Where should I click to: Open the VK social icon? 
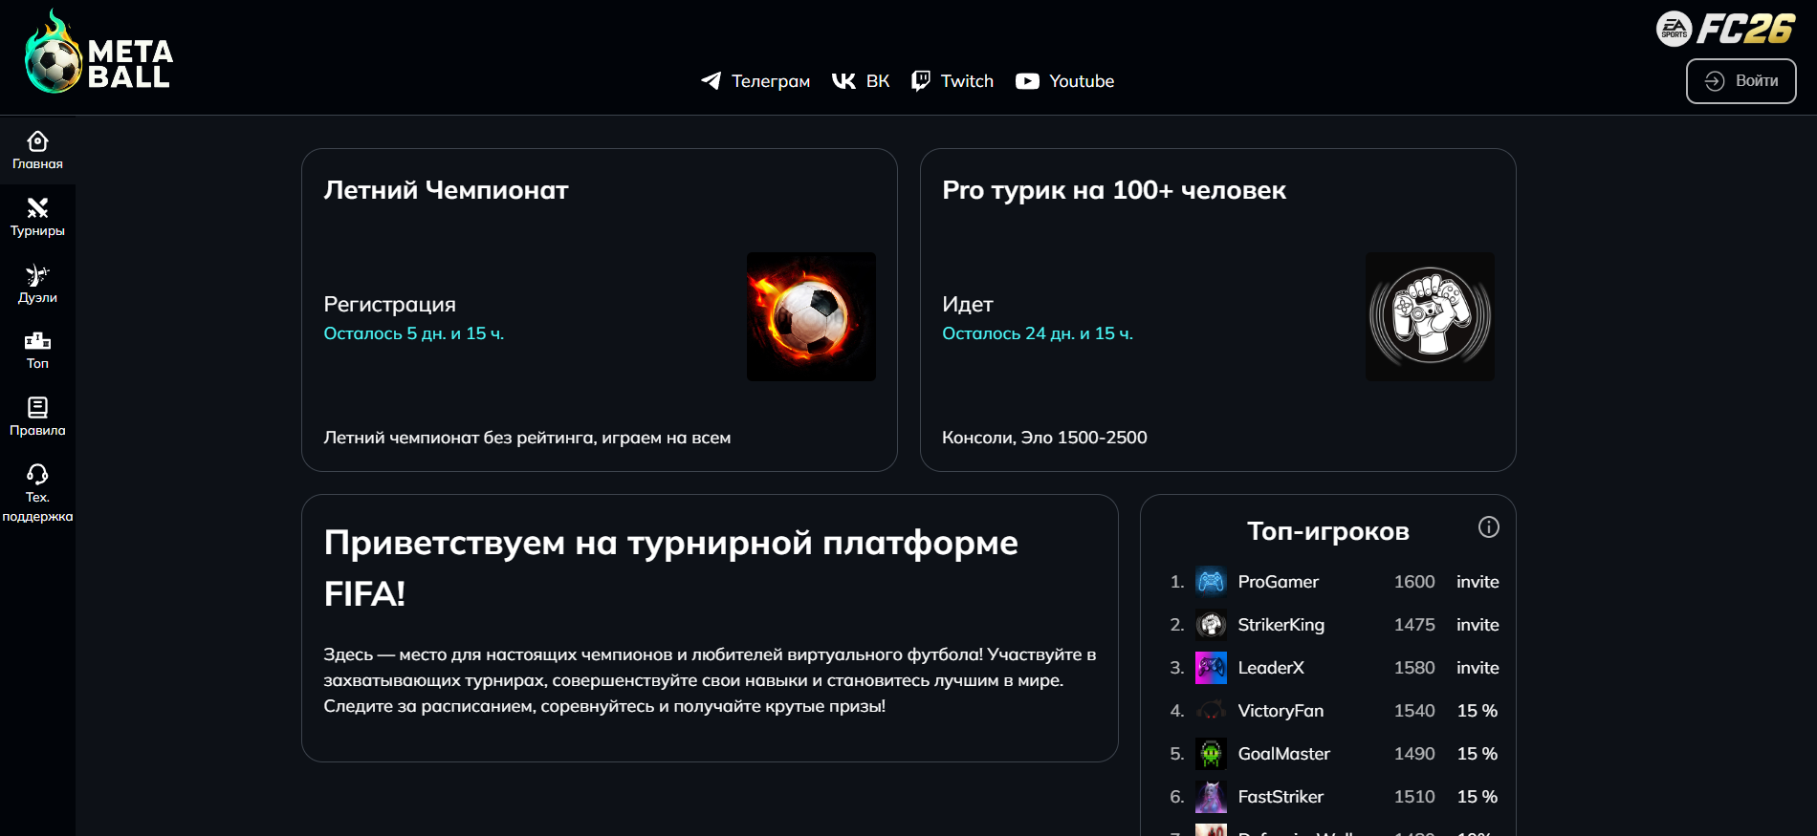843,81
